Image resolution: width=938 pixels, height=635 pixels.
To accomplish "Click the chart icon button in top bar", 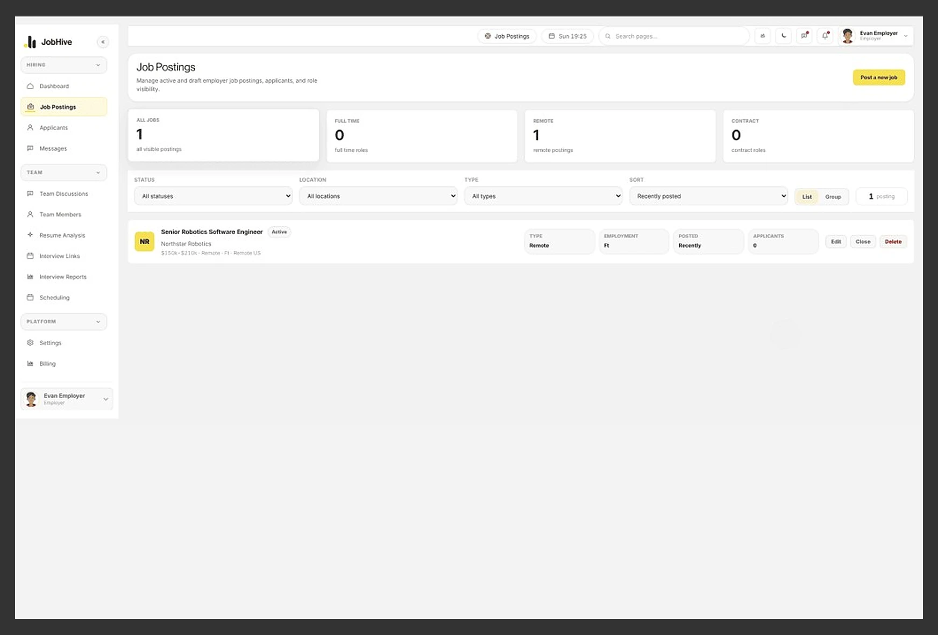I will [763, 36].
